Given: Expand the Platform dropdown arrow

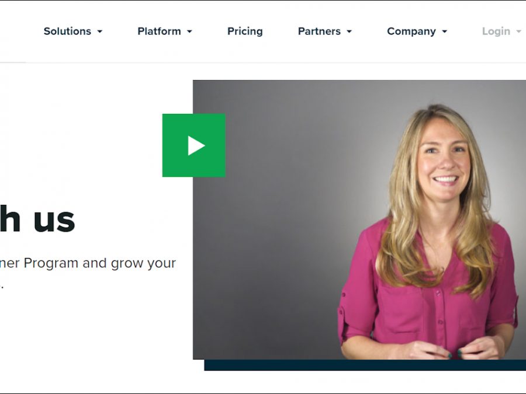Looking at the screenshot, I should [189, 32].
